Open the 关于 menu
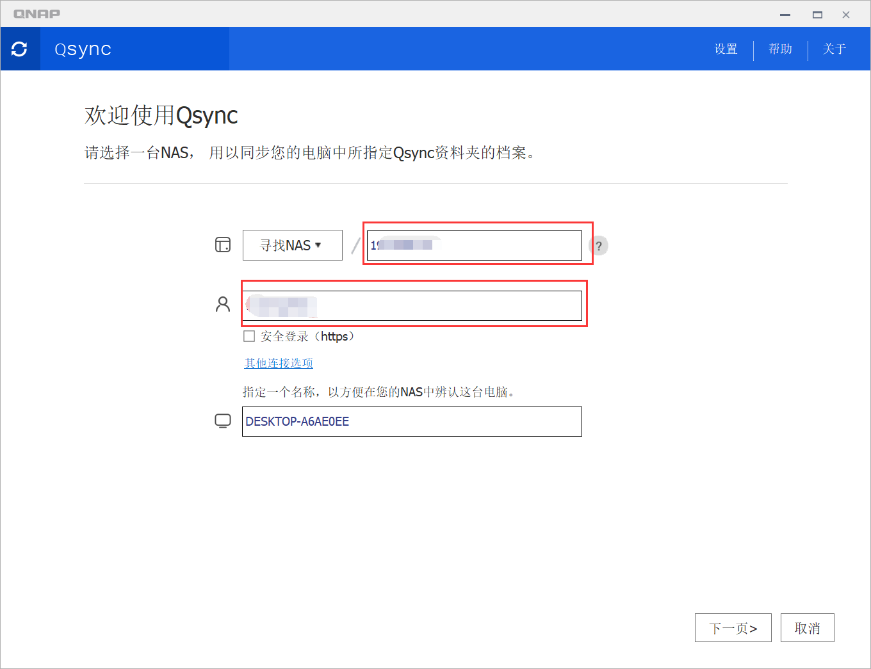 [834, 49]
